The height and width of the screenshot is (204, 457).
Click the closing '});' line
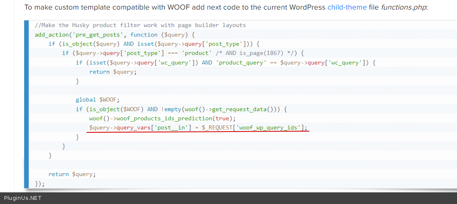40,183
